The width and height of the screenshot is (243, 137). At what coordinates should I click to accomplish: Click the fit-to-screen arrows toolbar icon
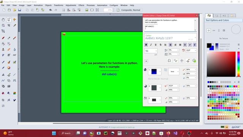97,10
